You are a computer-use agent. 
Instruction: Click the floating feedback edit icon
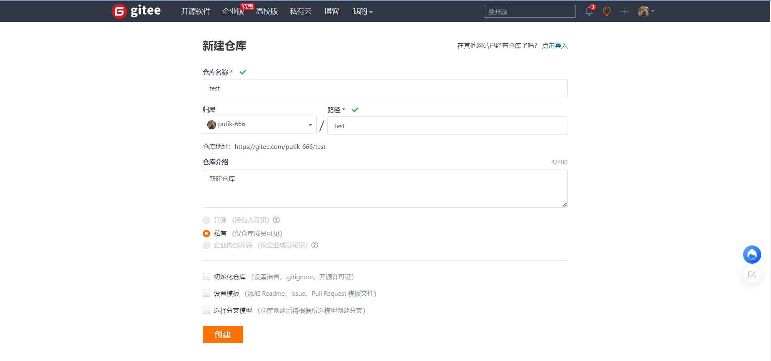(752, 275)
